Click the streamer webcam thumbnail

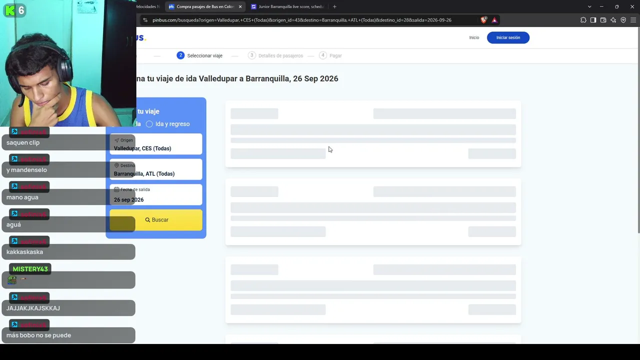68,63
